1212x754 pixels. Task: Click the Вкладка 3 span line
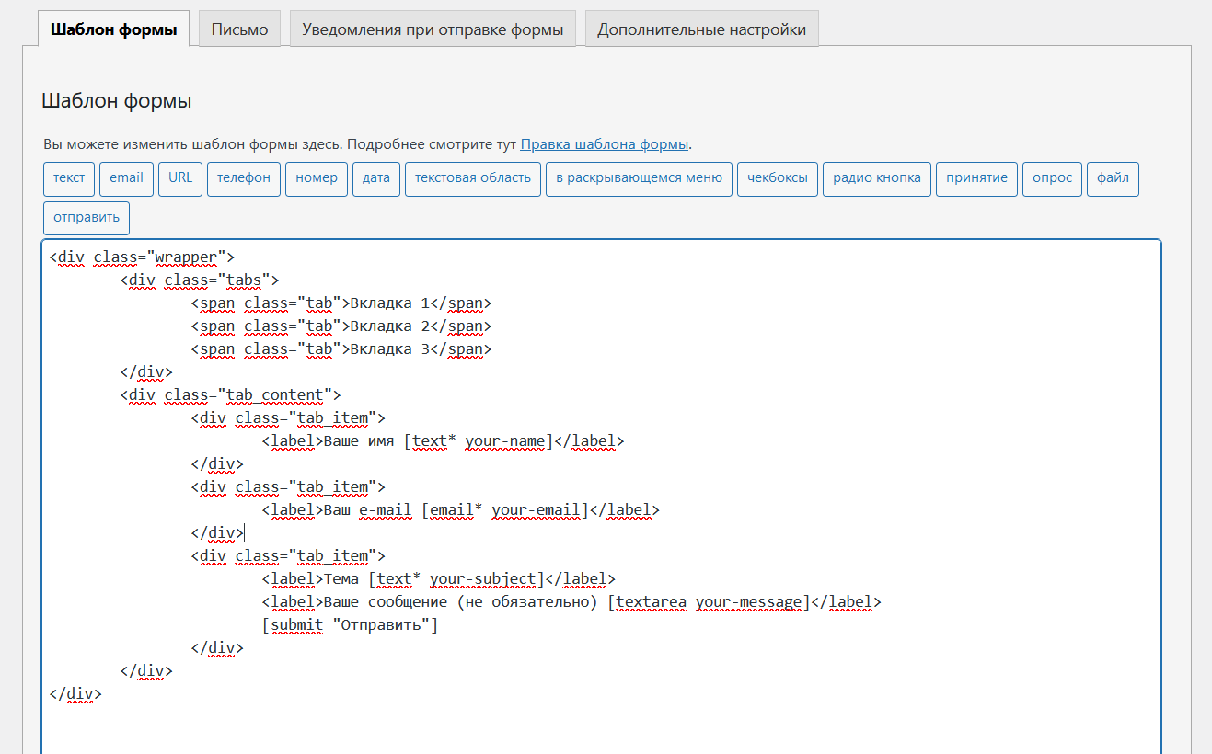click(x=341, y=349)
